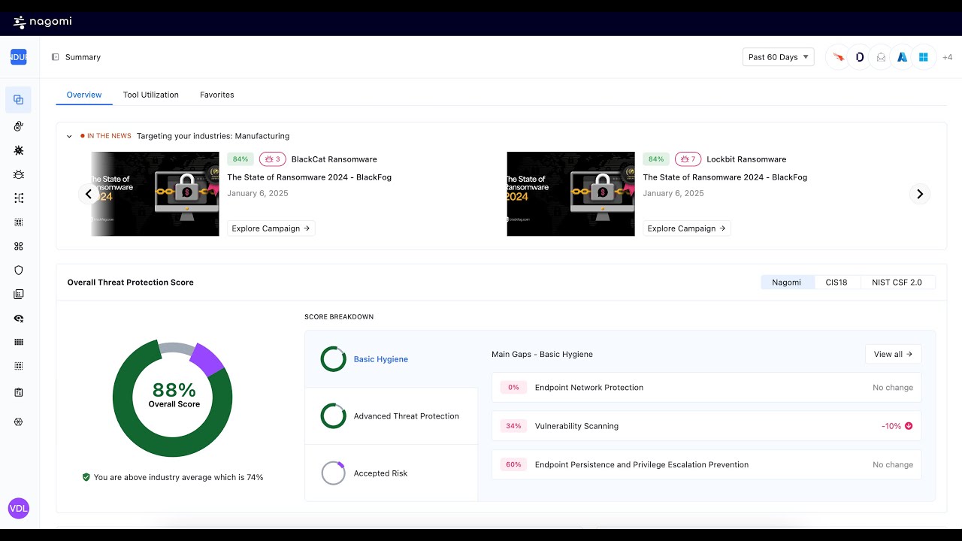The image size is (962, 541).
Task: Click Targeting your industries: Manufacturing text
Action: coord(213,136)
